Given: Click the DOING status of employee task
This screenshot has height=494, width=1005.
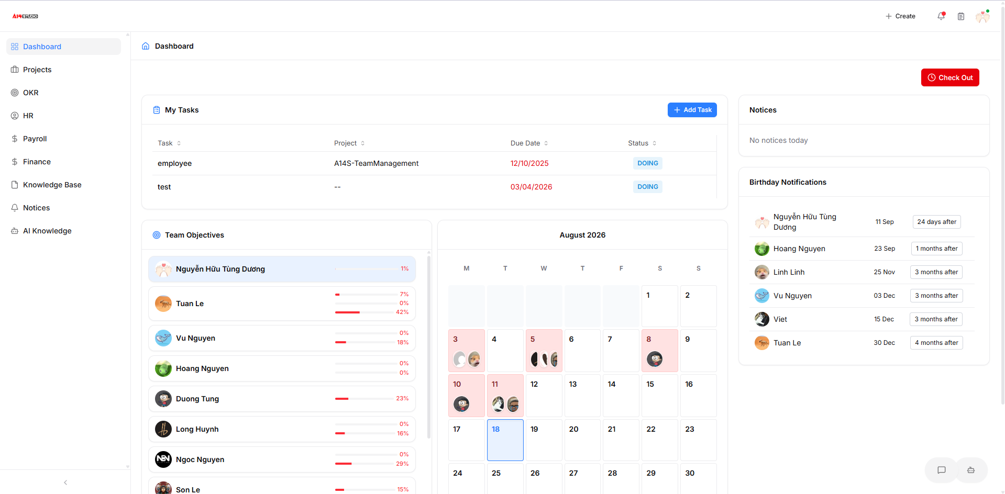Looking at the screenshot, I should click(647, 163).
